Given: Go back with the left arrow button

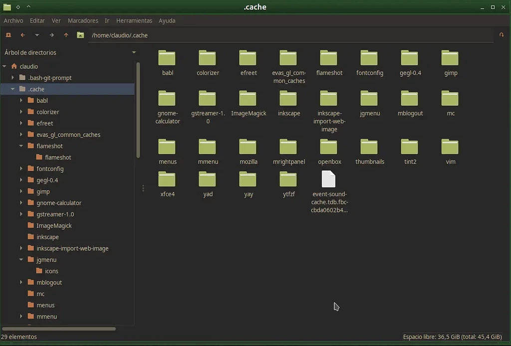Looking at the screenshot, I should pos(22,35).
